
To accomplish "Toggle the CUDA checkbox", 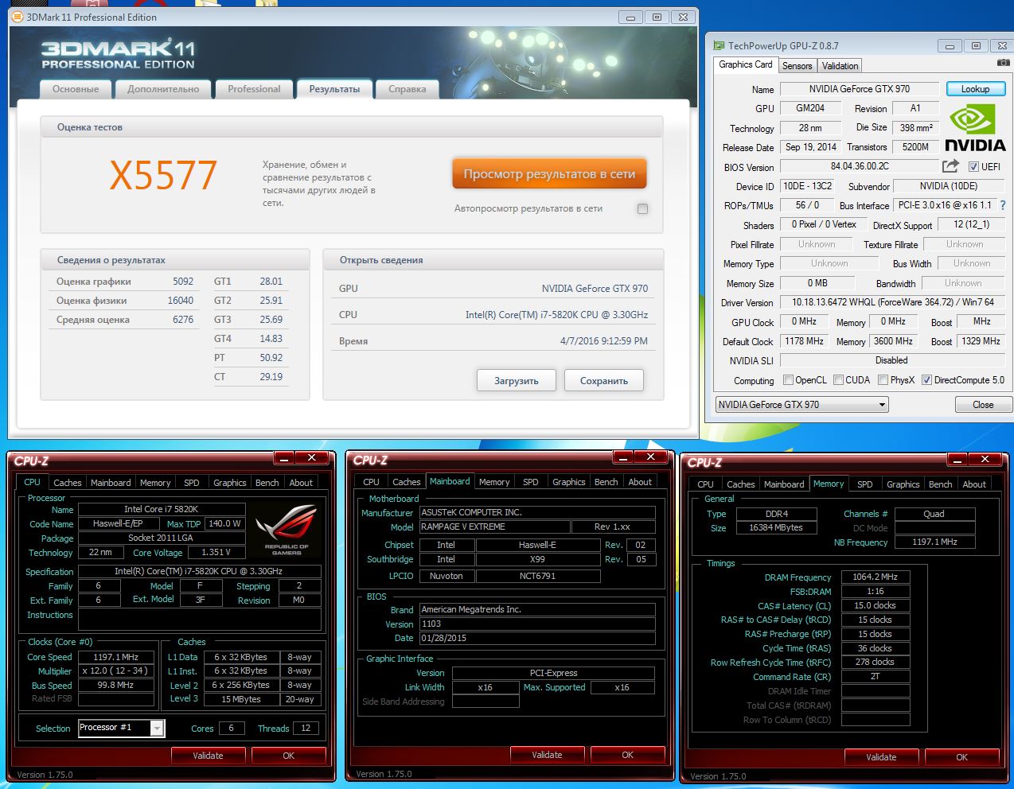I will click(x=838, y=380).
